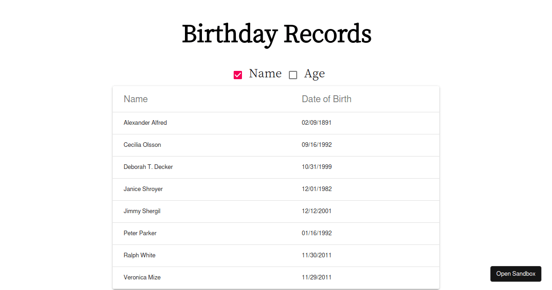Select the Name column header

tap(136, 99)
